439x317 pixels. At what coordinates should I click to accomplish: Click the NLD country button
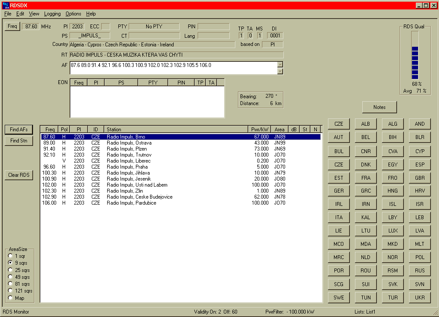[366, 257]
